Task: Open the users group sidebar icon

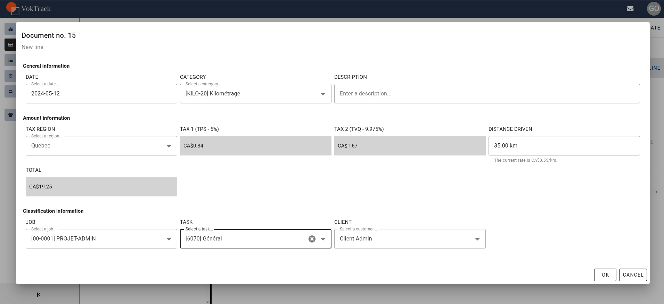Action: [x=10, y=115]
